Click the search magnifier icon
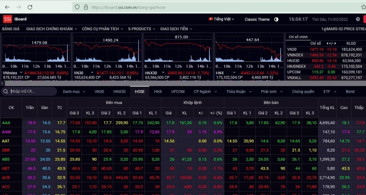366x195 pixels. point(6,92)
